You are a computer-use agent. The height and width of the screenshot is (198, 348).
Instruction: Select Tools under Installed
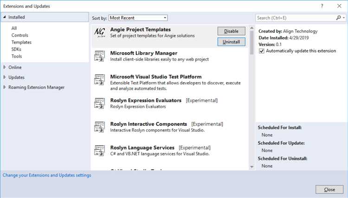(17, 56)
